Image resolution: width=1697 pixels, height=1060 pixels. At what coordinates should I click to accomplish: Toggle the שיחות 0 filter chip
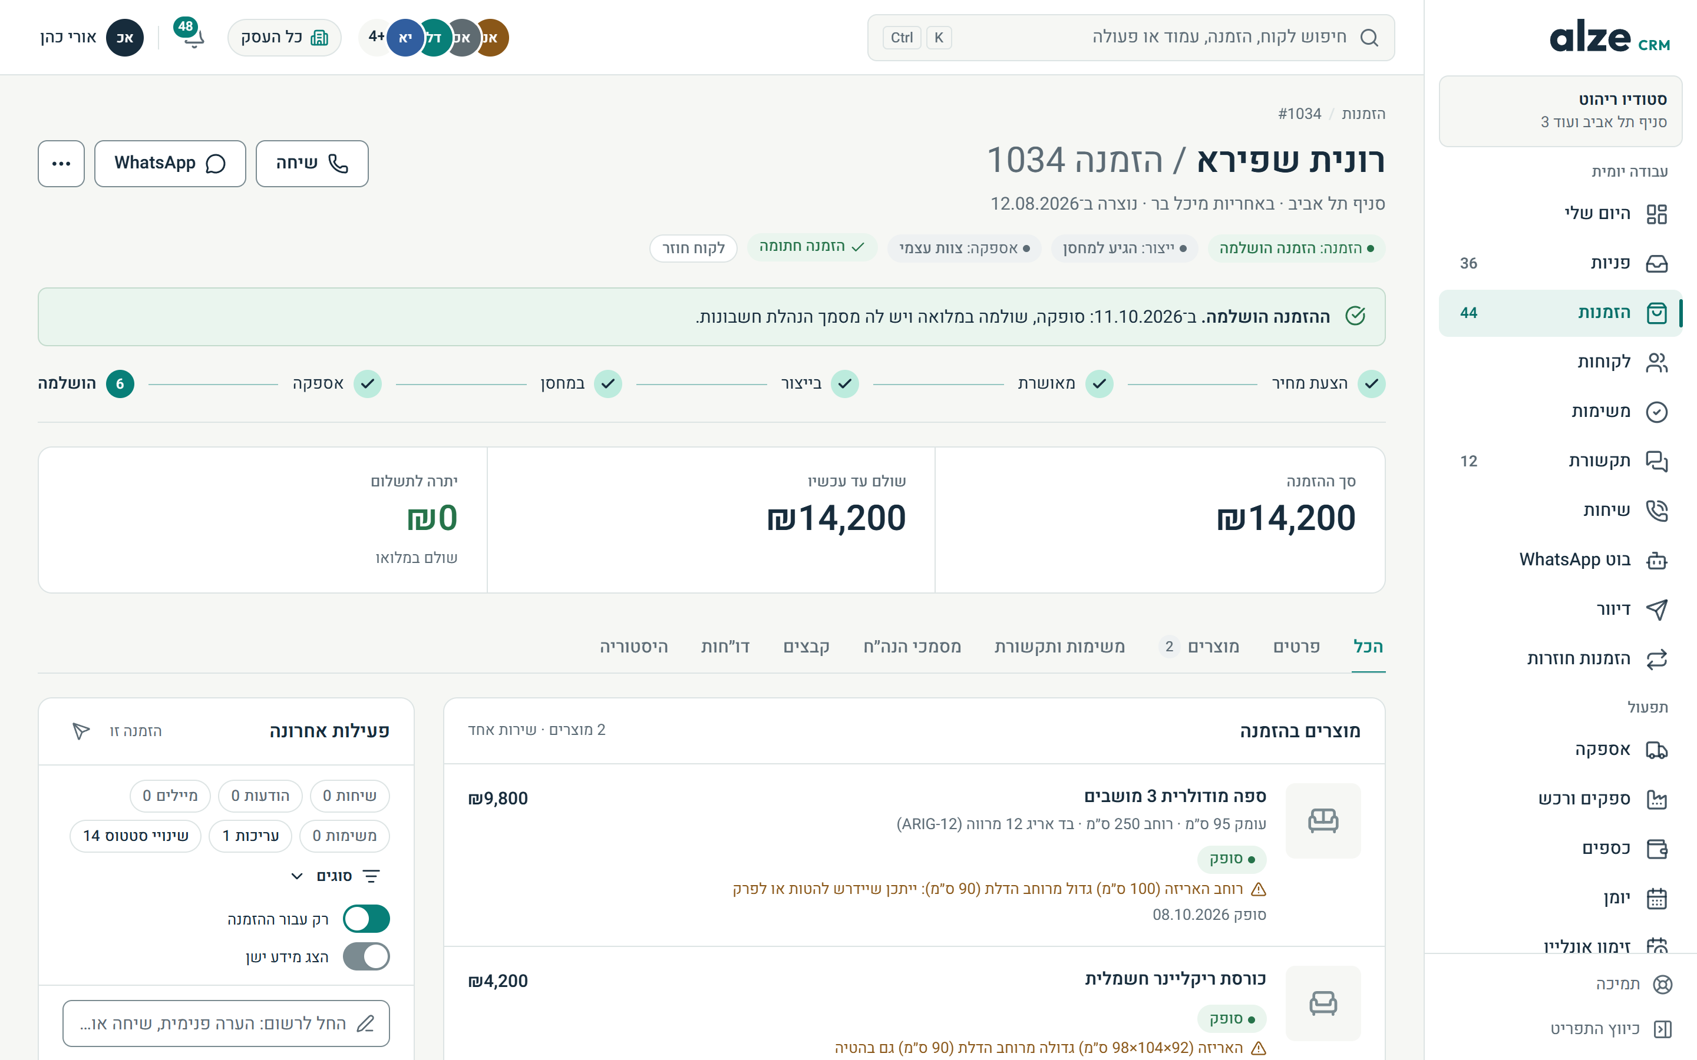pos(349,796)
